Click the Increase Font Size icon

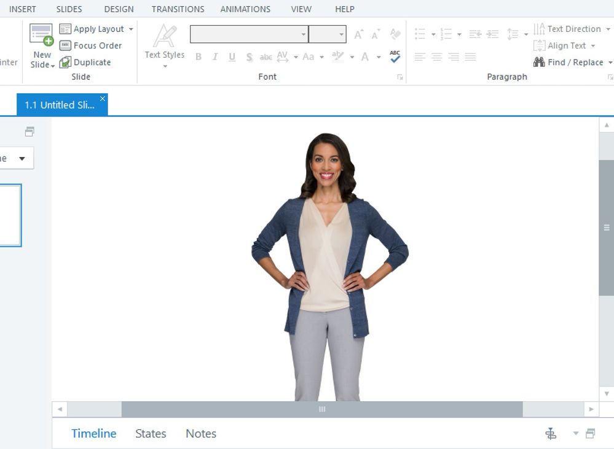[358, 34]
